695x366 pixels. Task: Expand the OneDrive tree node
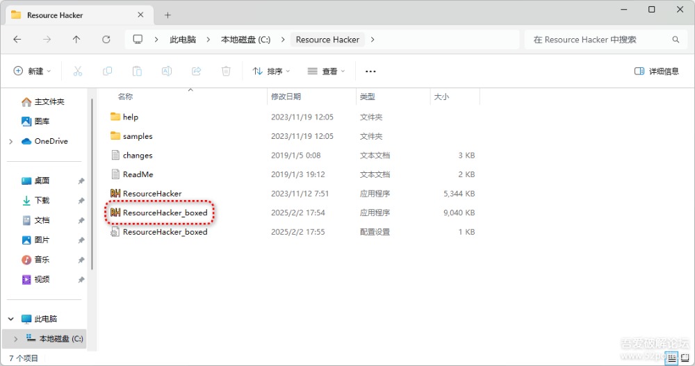click(10, 141)
